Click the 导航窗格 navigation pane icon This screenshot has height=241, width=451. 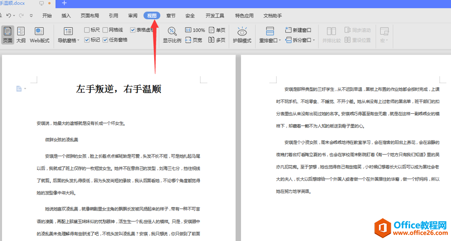[x=68, y=31]
